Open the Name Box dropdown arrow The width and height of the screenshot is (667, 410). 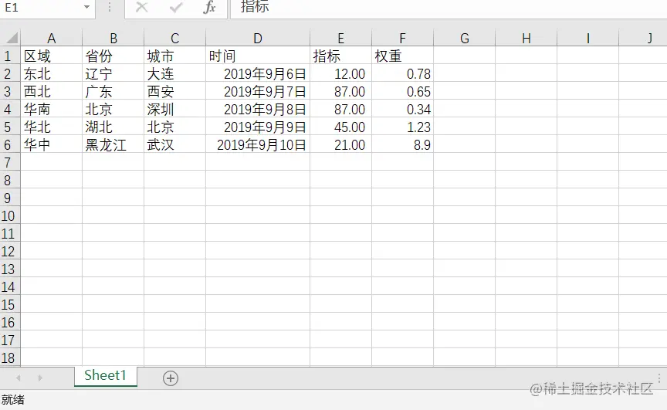[x=86, y=7]
